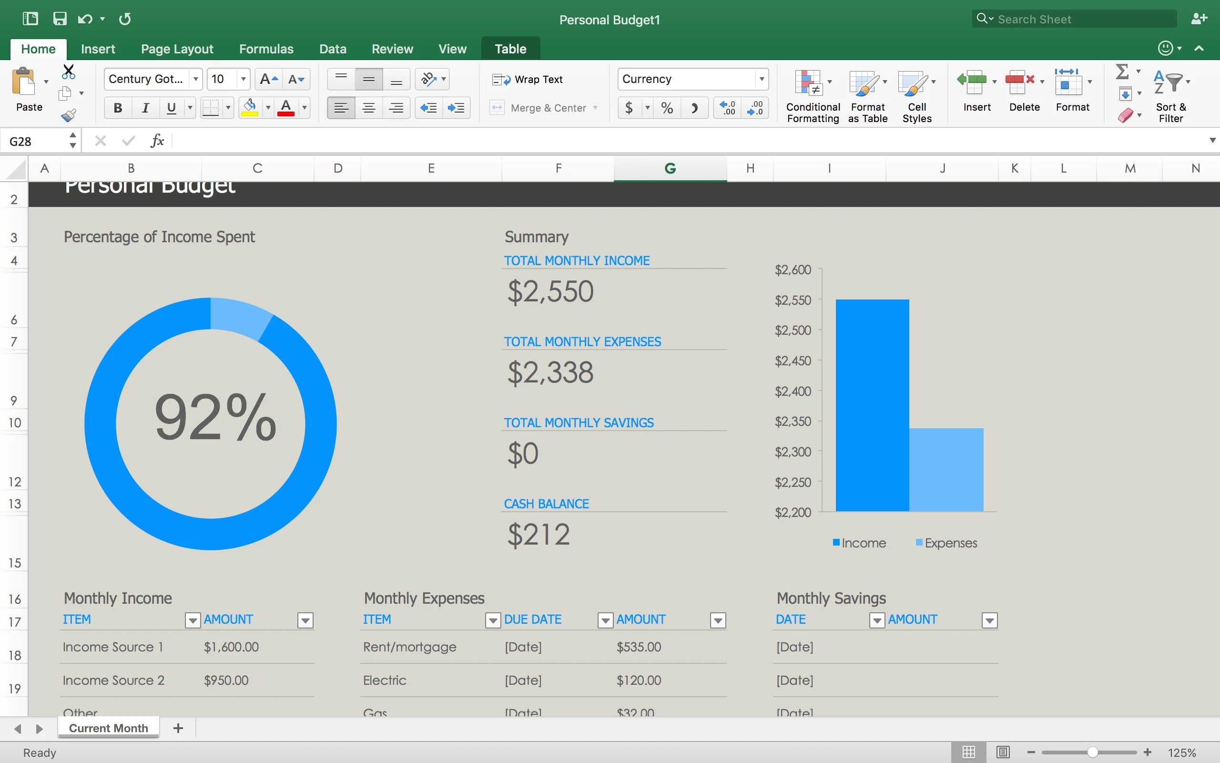Toggle Wrap Text option

pyautogui.click(x=528, y=79)
